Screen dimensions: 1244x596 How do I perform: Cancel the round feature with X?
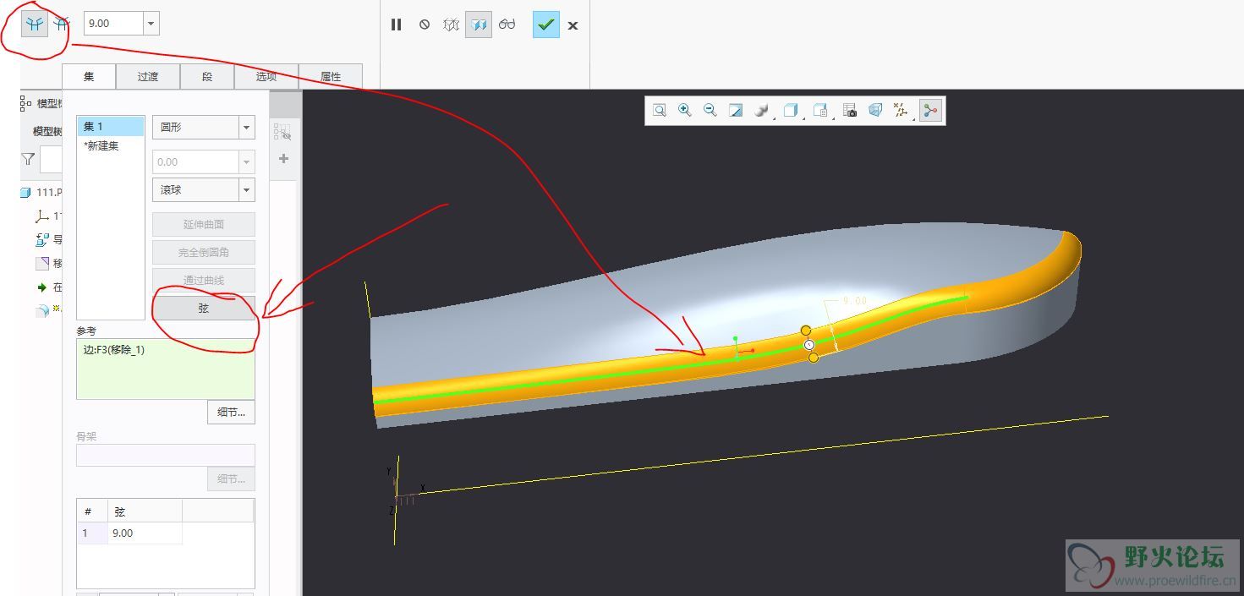coord(573,25)
